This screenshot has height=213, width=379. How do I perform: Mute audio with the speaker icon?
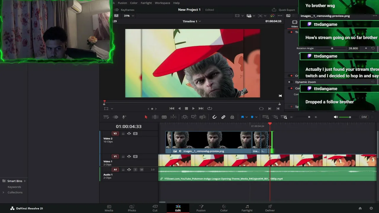336,117
